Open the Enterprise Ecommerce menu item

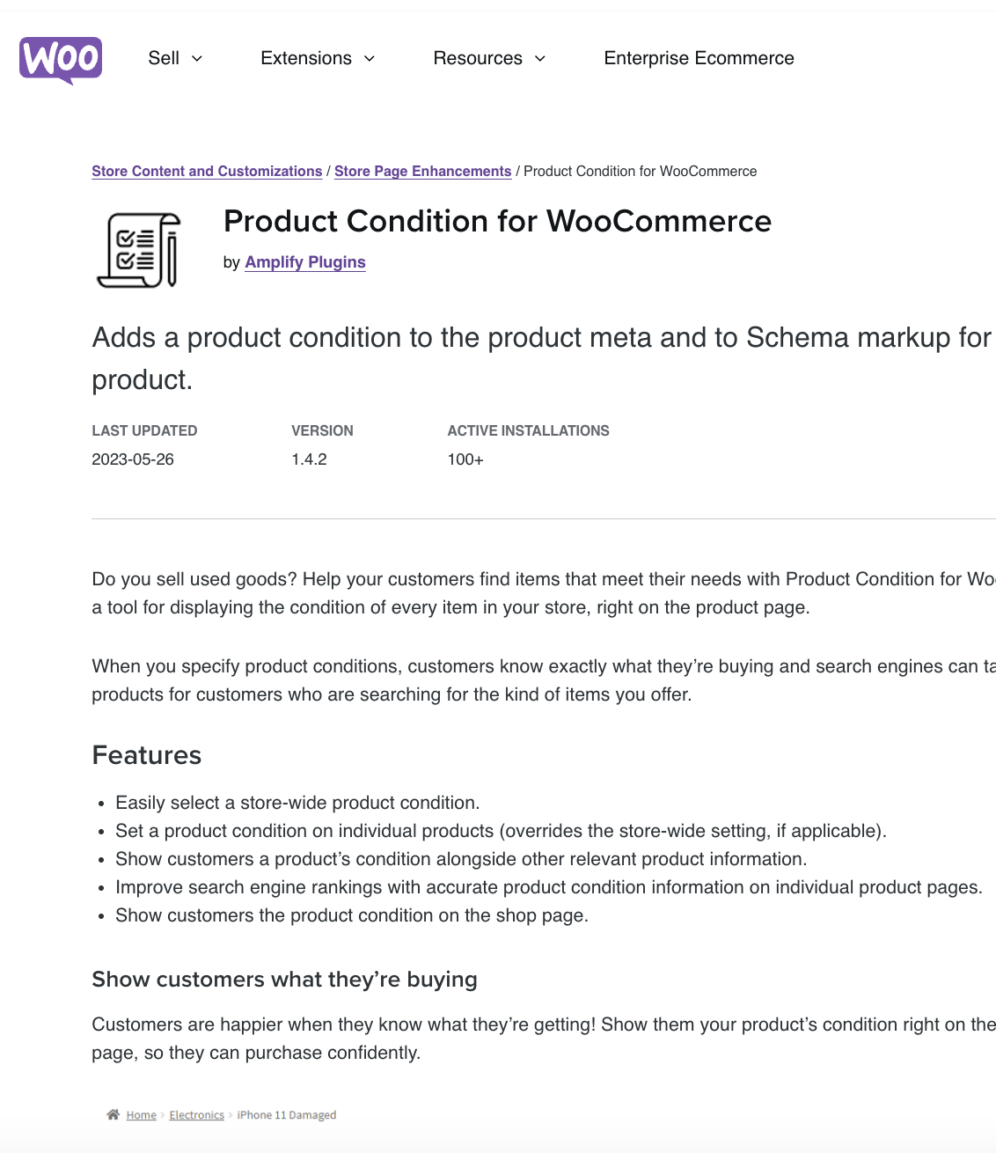[699, 58]
